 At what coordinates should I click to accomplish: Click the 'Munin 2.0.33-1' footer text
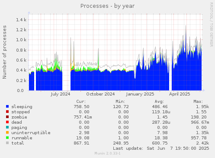pyautogui.click(x=107, y=153)
